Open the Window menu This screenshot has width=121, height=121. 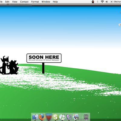[x=46, y=2]
